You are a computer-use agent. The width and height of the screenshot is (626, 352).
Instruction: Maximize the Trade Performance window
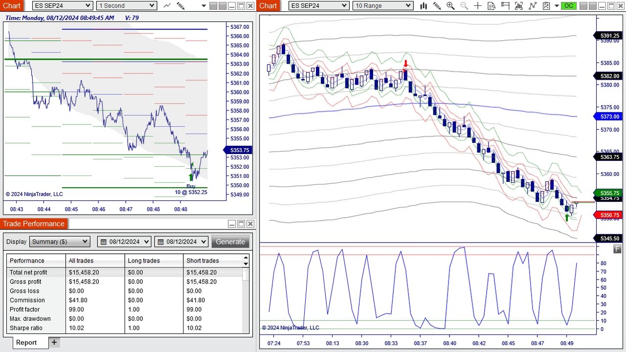pyautogui.click(x=241, y=224)
